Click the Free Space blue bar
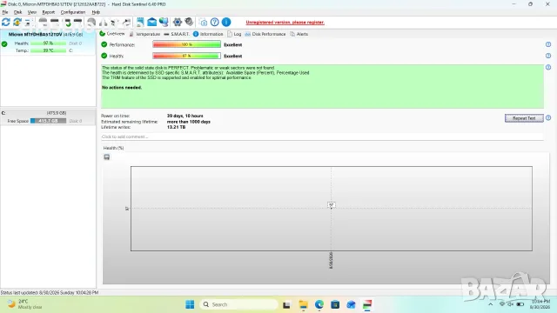Image resolution: width=557 pixels, height=313 pixels. coord(49,121)
